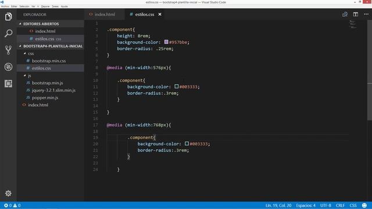Click the '.component{' selector on line 2
The height and width of the screenshot is (209, 372).
(x=121, y=30)
